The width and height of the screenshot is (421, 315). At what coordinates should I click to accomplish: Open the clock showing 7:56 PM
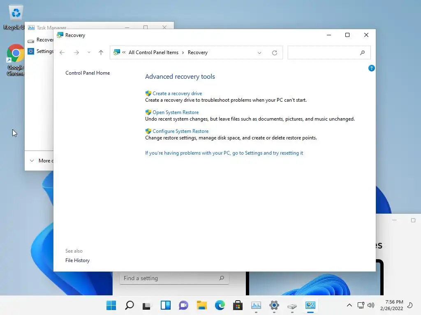point(392,305)
